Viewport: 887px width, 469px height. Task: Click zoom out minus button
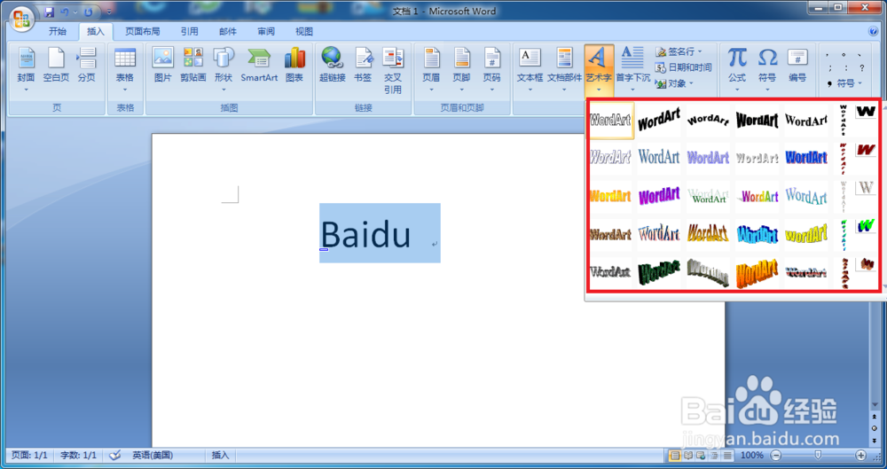[776, 455]
